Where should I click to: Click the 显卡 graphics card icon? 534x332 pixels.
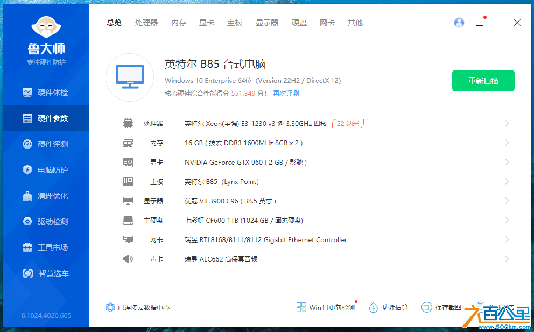[128, 162]
